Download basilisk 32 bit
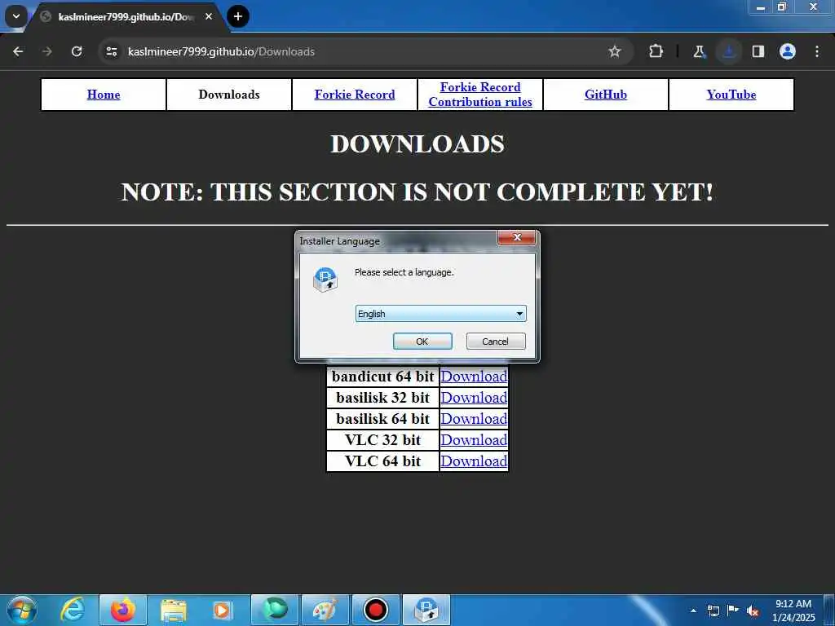 (x=474, y=398)
